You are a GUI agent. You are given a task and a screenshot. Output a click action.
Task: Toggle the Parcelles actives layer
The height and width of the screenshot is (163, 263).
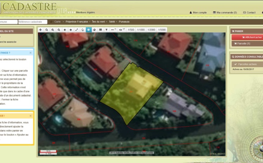point(247,64)
